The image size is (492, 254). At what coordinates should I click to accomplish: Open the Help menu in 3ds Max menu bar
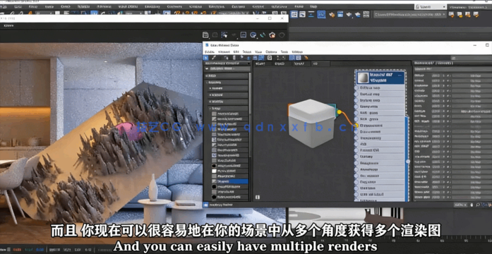pyautogui.click(x=313, y=6)
